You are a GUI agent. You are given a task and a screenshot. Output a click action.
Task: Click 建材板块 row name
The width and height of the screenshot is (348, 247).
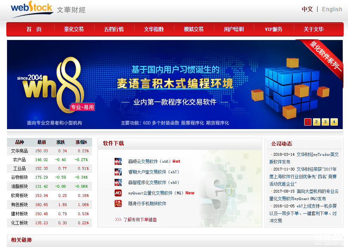pos(20,214)
